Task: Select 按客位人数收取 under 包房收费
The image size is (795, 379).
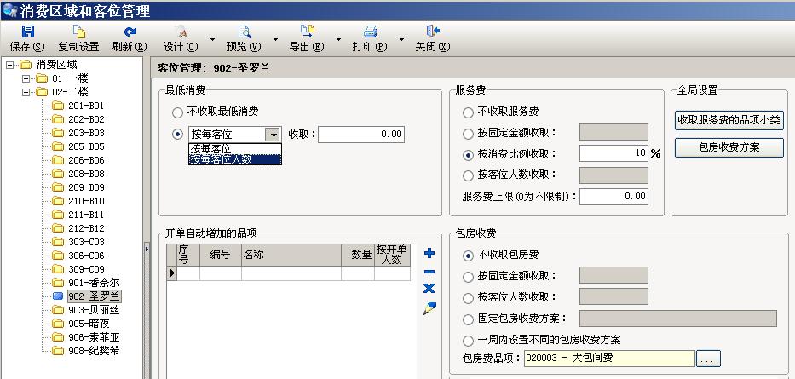Action: tap(468, 298)
